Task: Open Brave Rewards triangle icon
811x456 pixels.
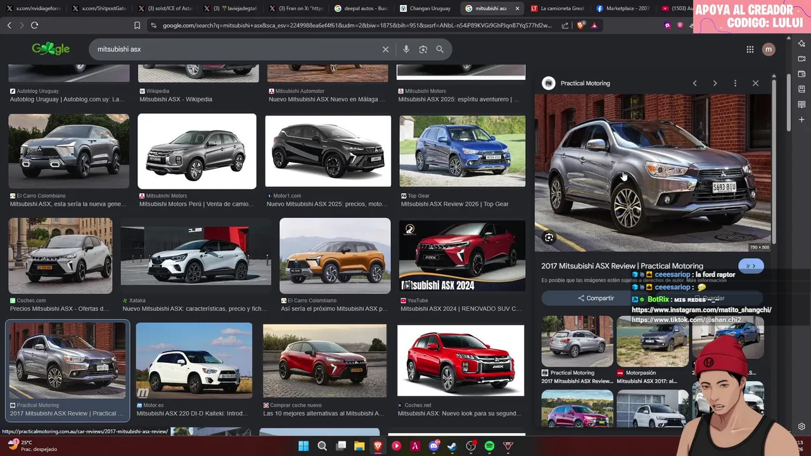Action: [x=594, y=25]
